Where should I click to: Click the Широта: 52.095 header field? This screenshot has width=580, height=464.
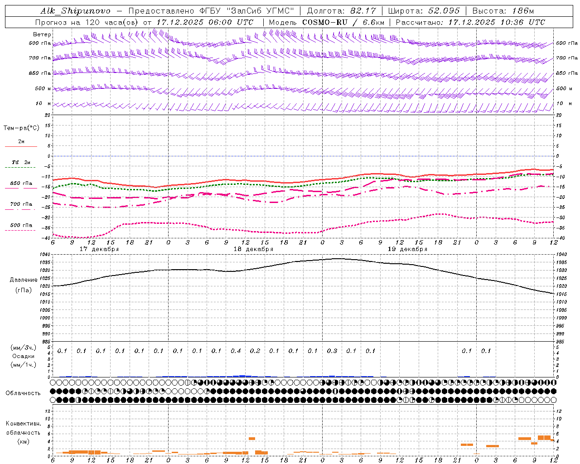point(424,11)
